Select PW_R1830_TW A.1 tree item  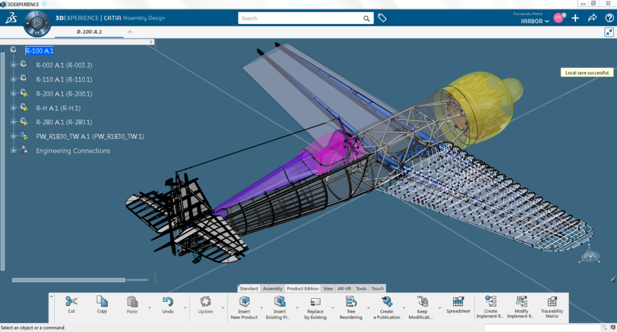point(90,137)
